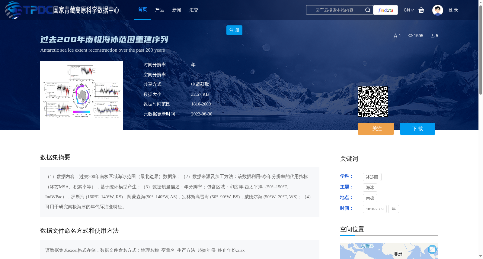Open the 汇交 menu item
Screen dimensions: 483x259
[x=194, y=10]
